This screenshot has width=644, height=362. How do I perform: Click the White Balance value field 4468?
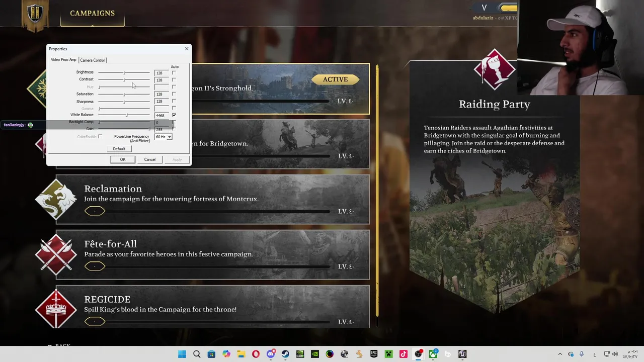[x=162, y=115]
